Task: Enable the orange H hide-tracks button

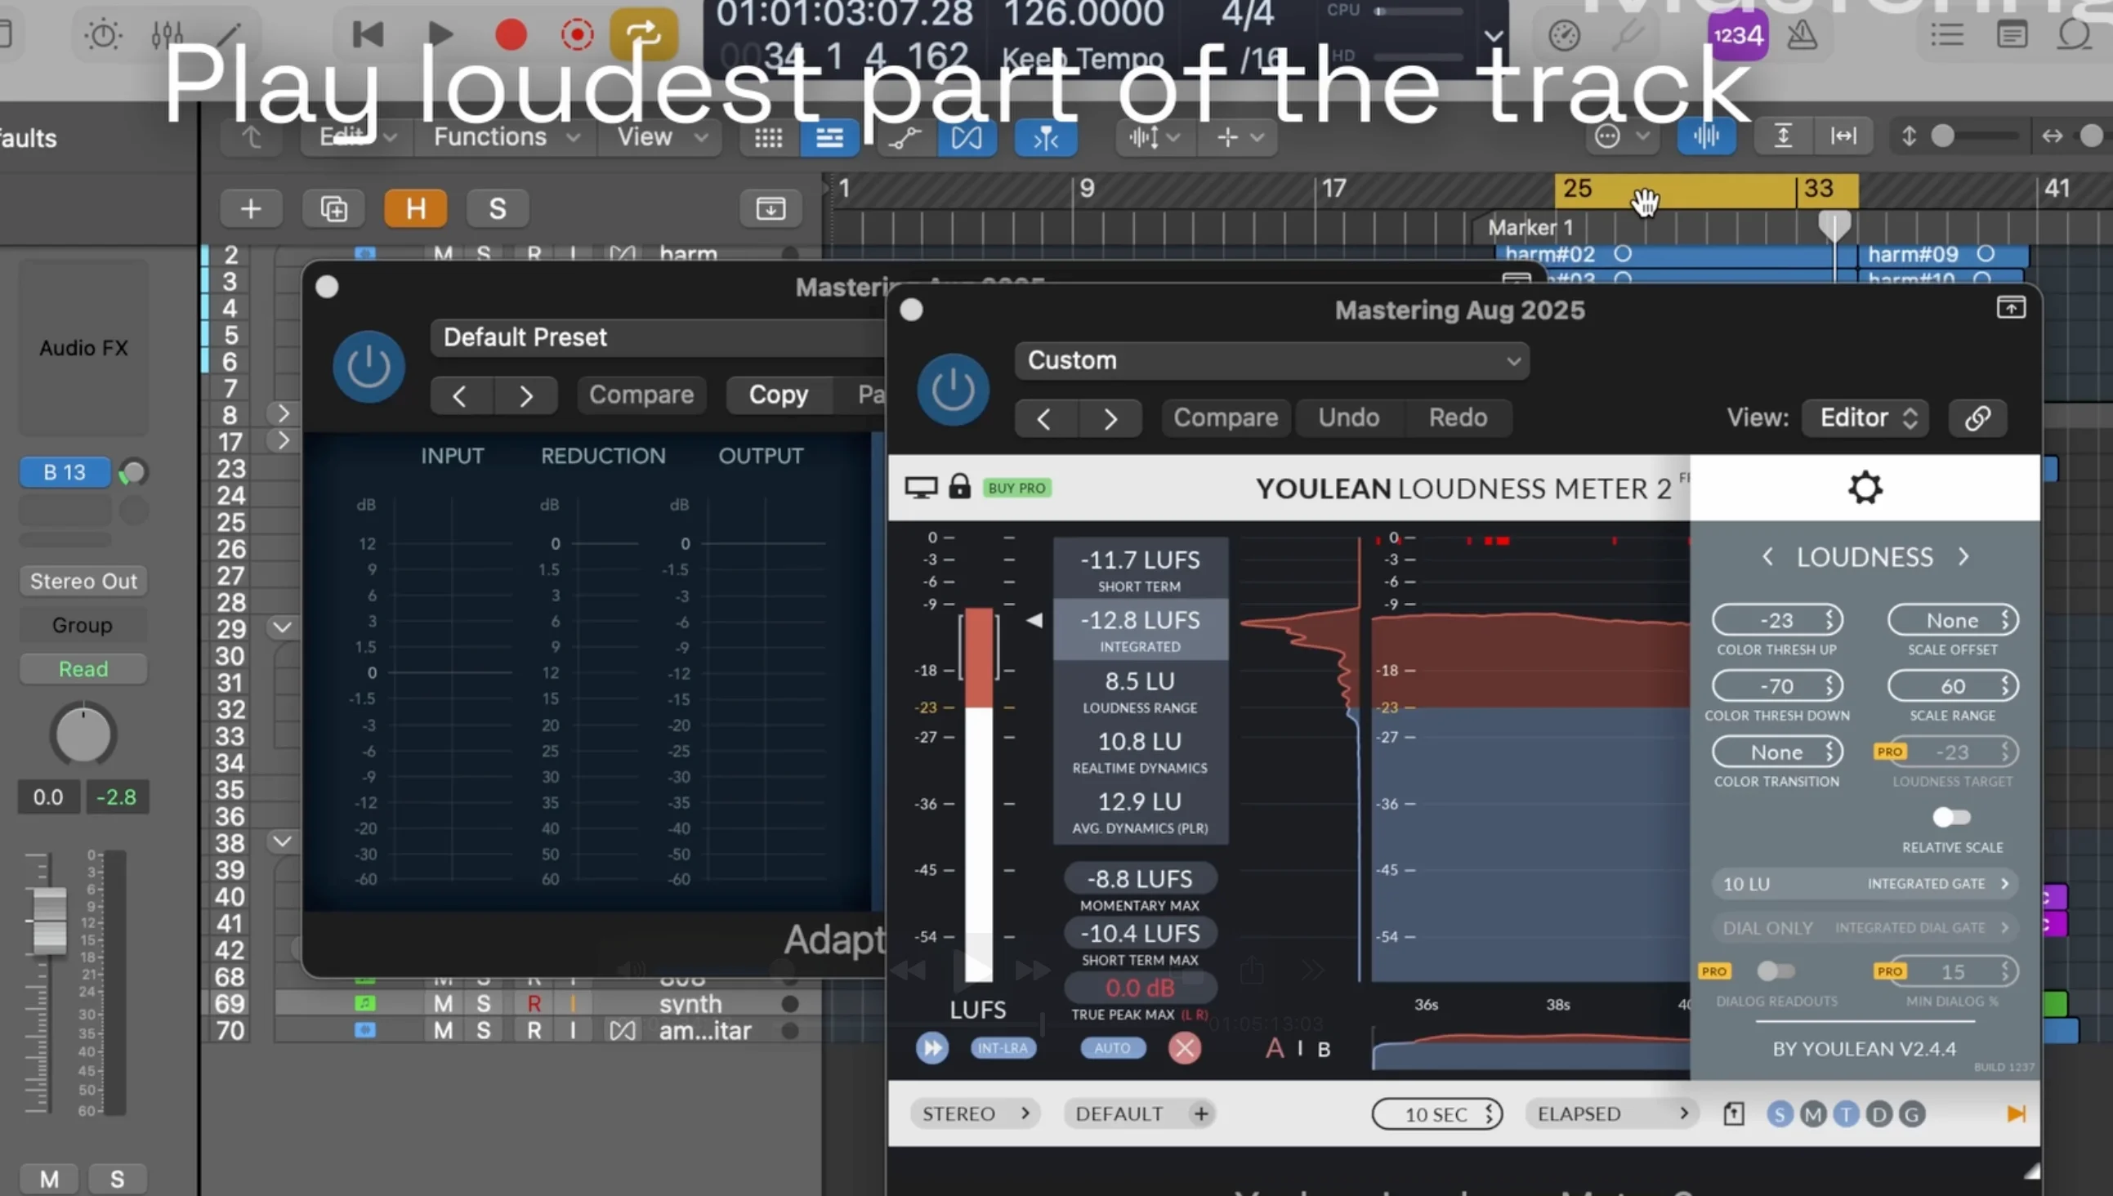Action: pyautogui.click(x=415, y=208)
